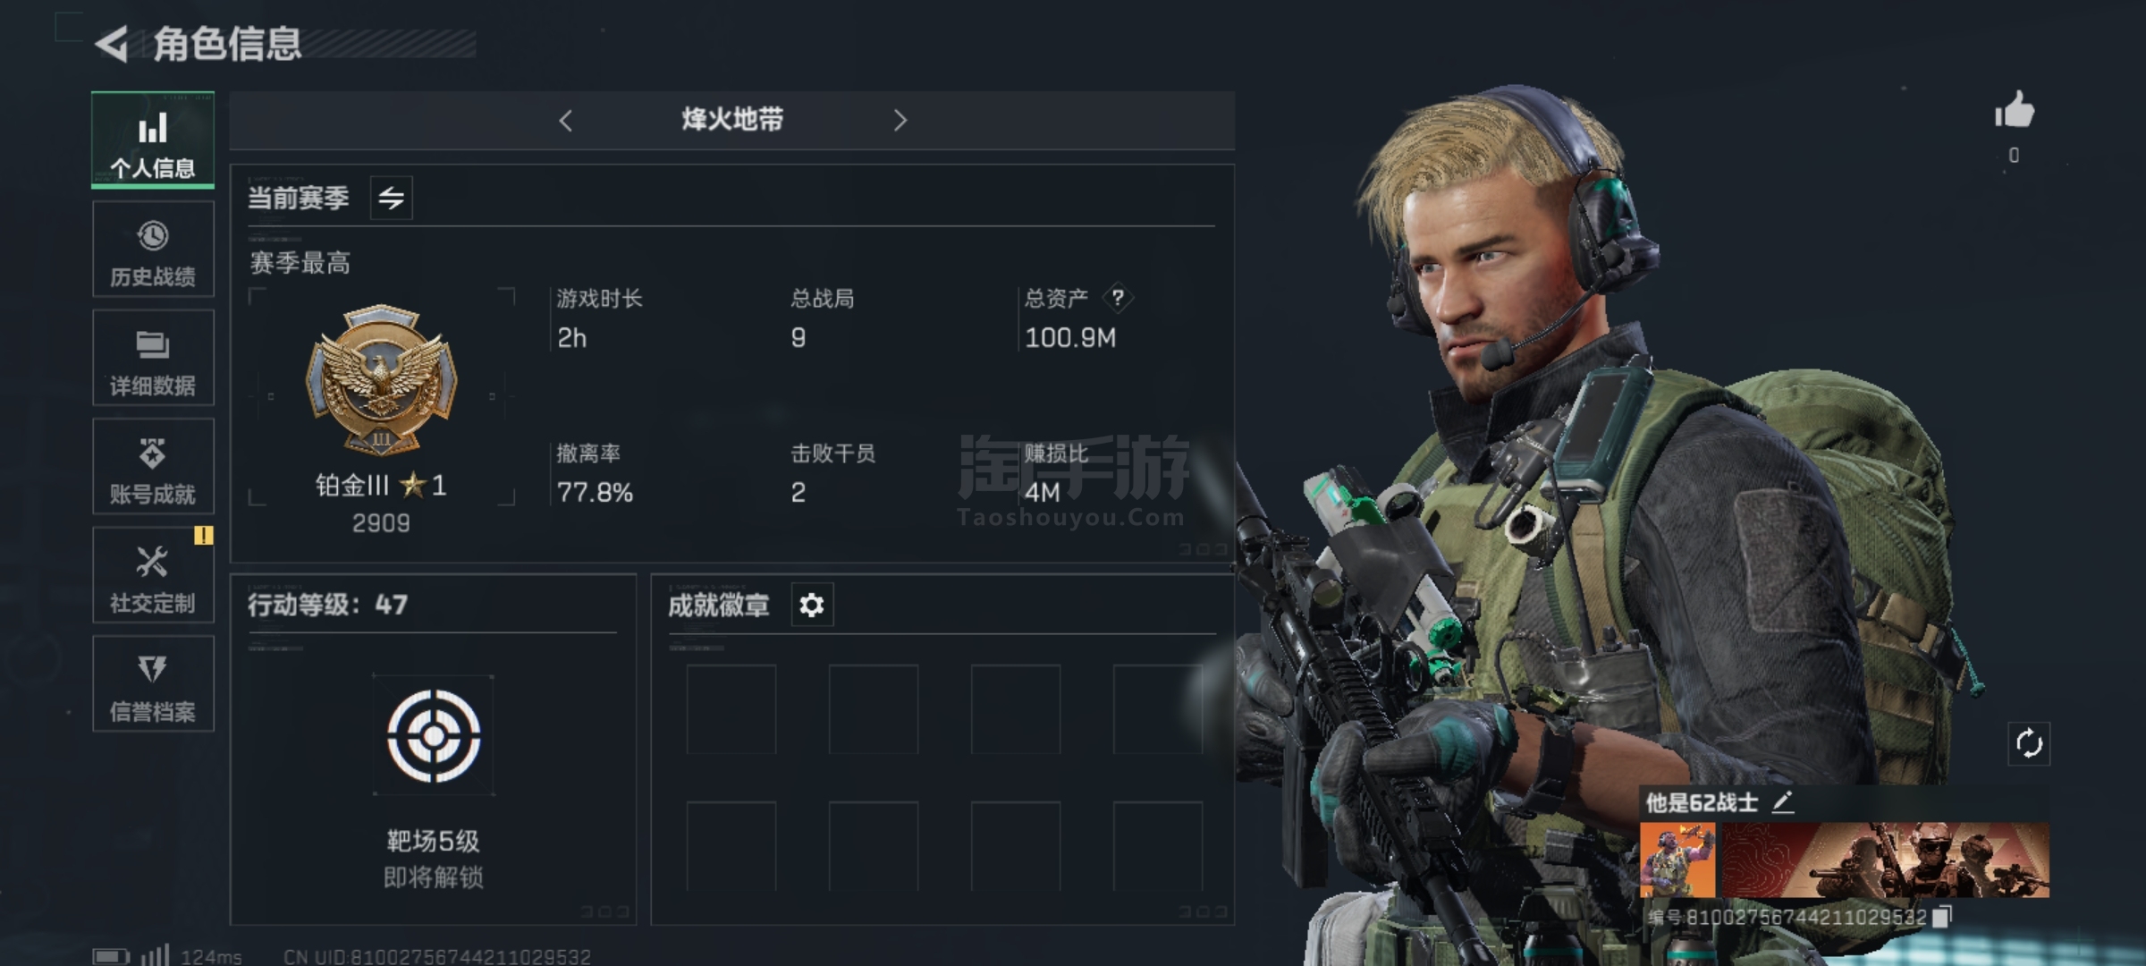Viewport: 2146px width, 966px height.
Task: Switch to next mode with right chevron
Action: (900, 120)
